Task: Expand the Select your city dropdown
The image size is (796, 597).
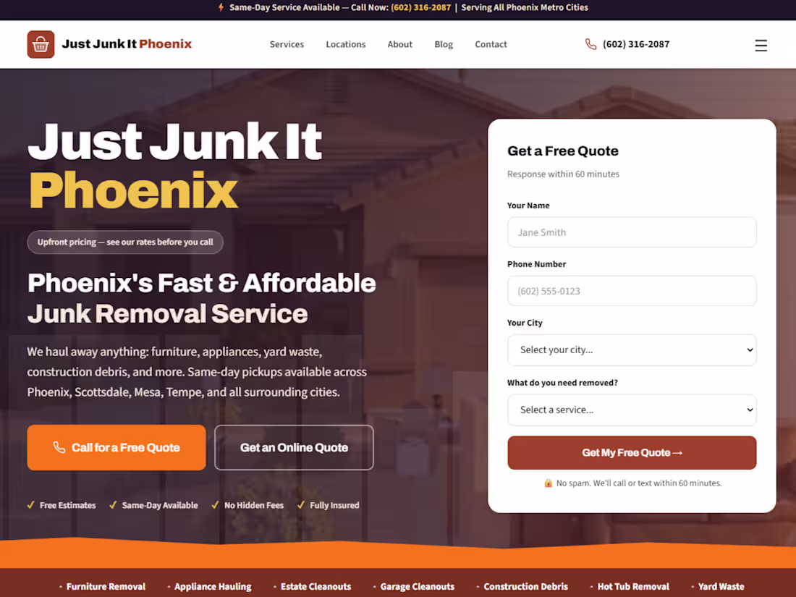Action: tap(632, 350)
